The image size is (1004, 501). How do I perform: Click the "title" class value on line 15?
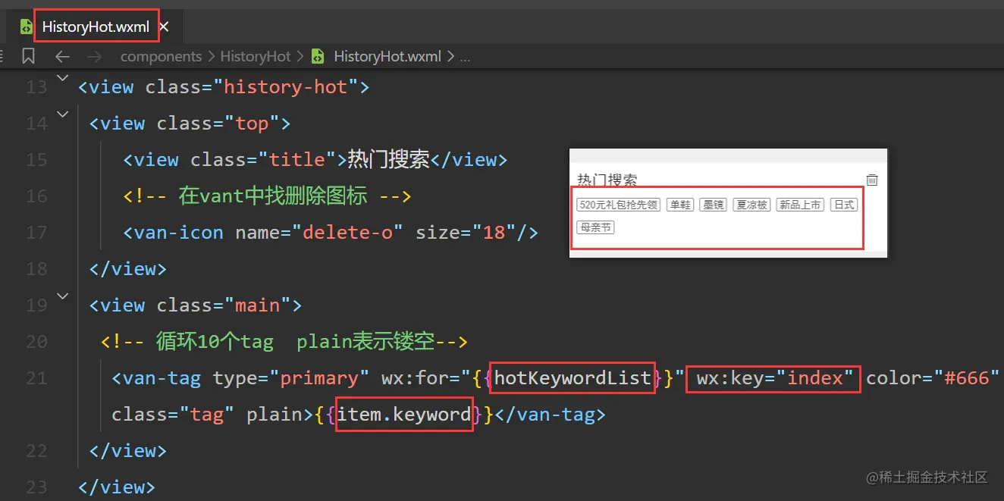click(x=296, y=160)
